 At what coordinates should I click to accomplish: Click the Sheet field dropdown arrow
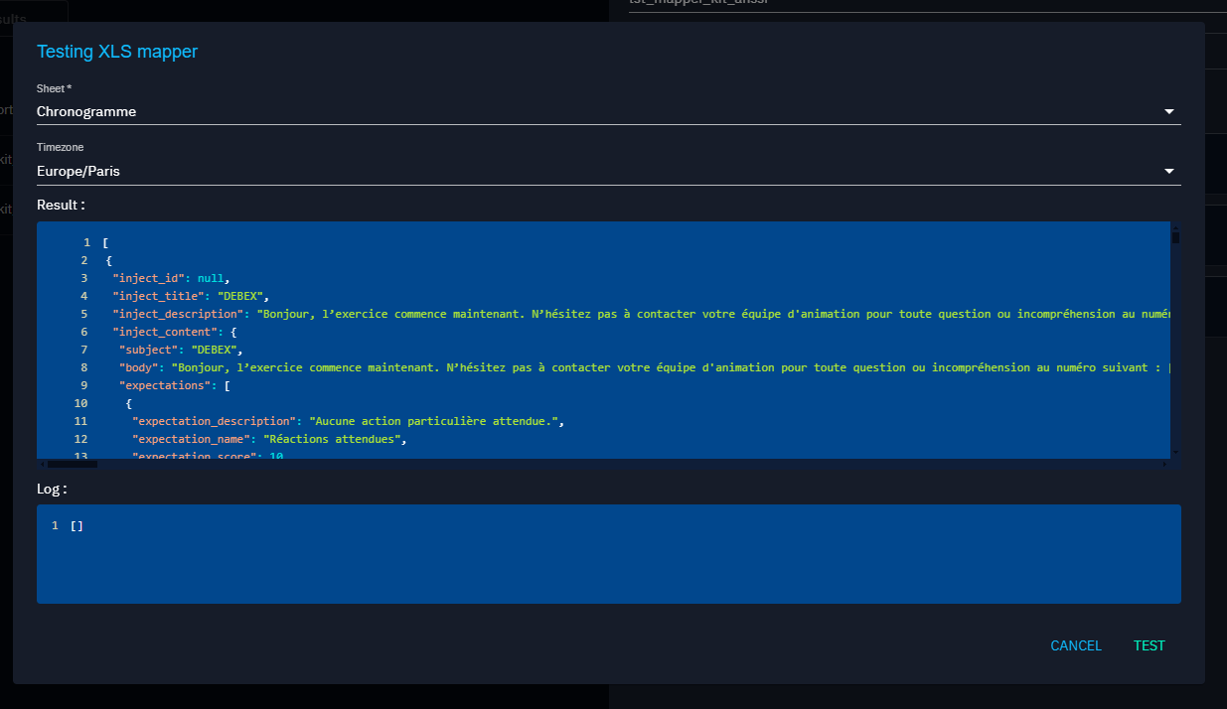pos(1169,112)
